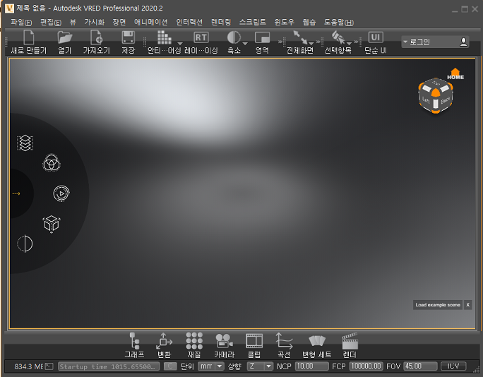Click the NCP 10.00 value field
483x377 pixels.
coord(311,366)
